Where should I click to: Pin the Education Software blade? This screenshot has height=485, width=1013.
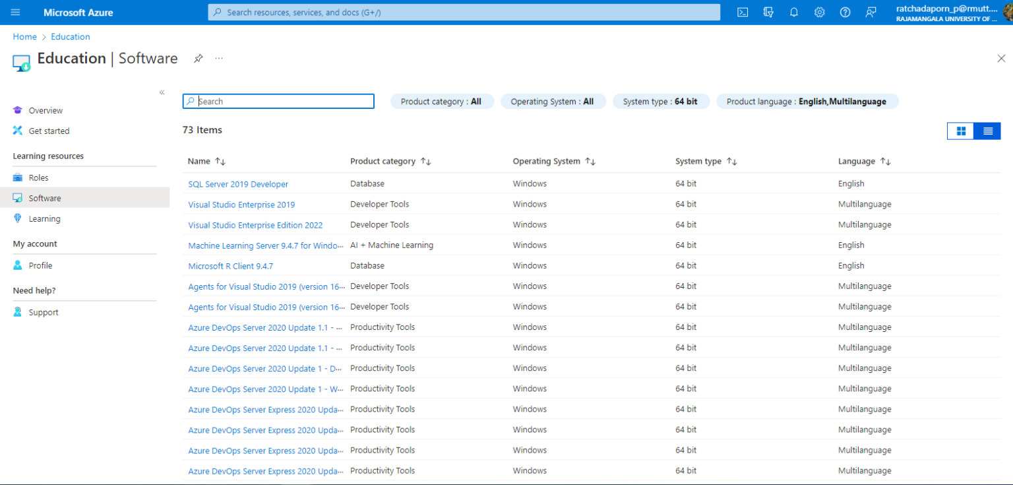(198, 58)
